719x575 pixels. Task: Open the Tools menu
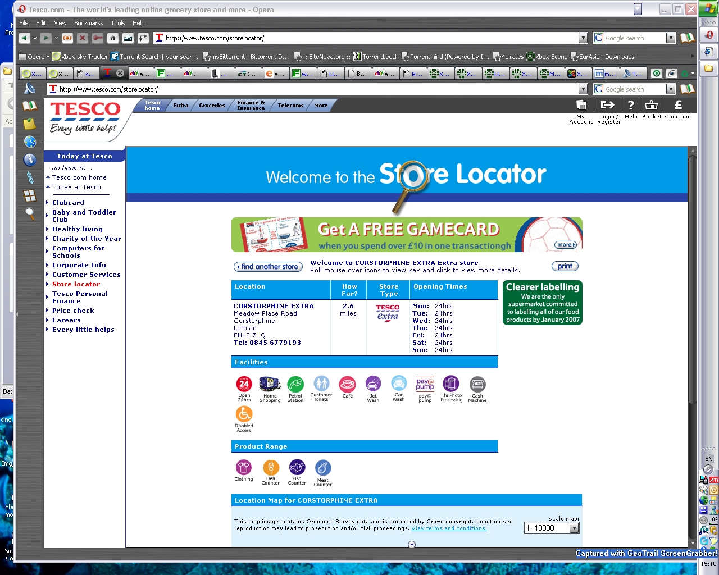[118, 23]
